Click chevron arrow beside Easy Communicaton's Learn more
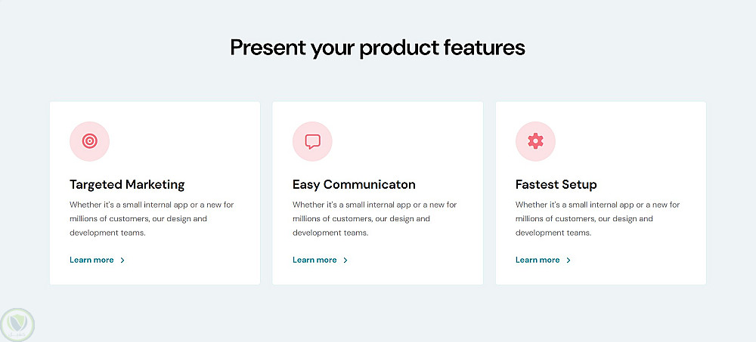This screenshot has height=342, width=756. (x=345, y=260)
